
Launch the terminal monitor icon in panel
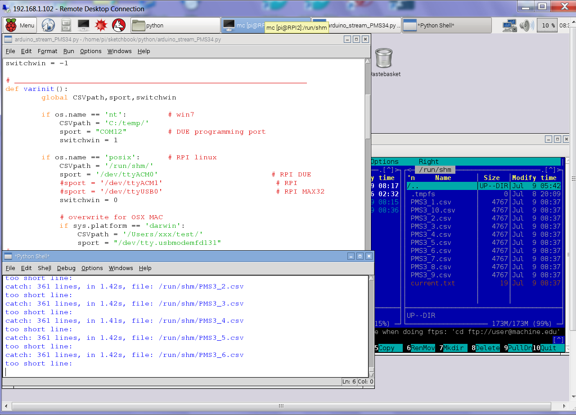[x=83, y=25]
